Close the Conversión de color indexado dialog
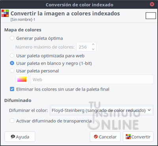The image size is (158, 146). 152,4
